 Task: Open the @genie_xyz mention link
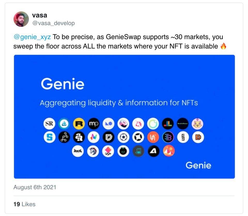tap(32, 37)
